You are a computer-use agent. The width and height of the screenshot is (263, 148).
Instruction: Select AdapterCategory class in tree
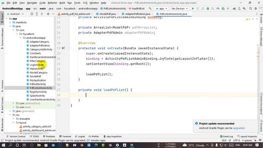pos(39,42)
